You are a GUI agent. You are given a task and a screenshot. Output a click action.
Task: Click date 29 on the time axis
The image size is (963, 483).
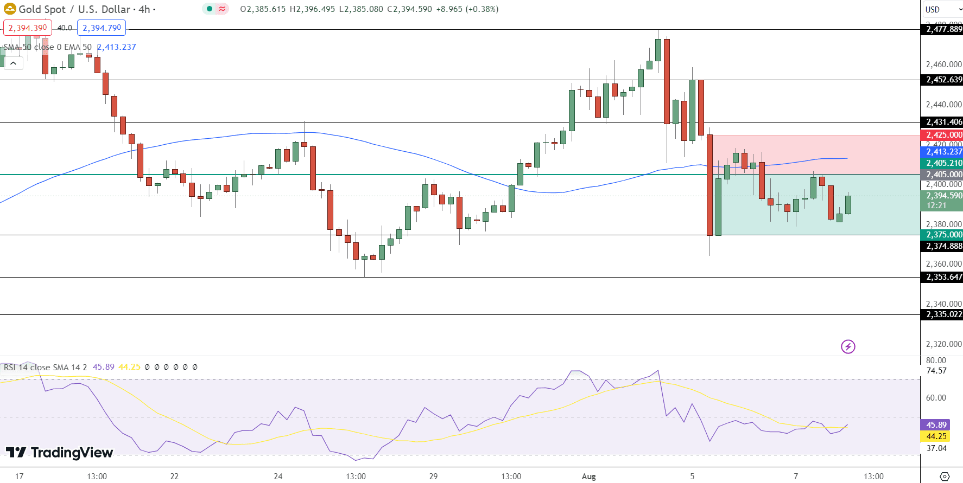point(433,476)
